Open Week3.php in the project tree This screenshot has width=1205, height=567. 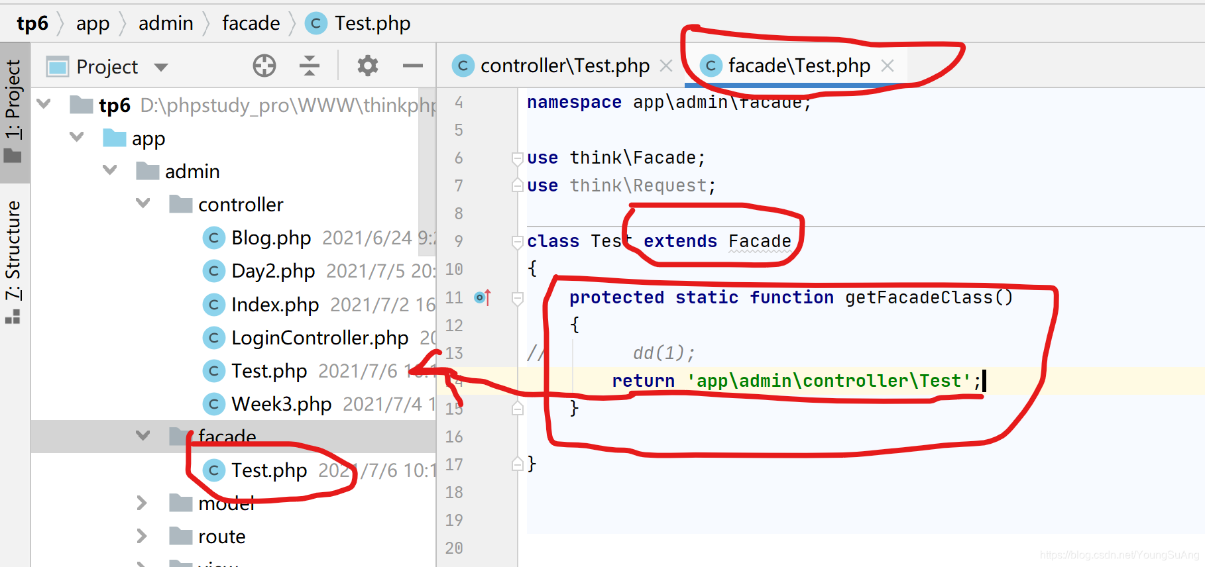(281, 403)
